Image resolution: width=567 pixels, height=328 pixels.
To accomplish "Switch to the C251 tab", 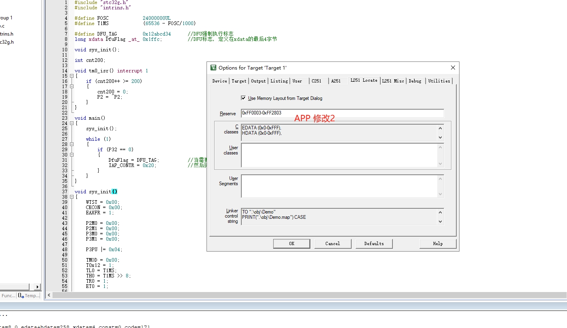I will (316, 81).
